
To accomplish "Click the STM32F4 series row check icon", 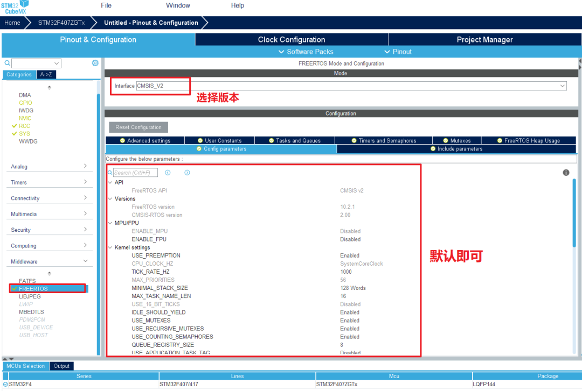I will click(5, 385).
